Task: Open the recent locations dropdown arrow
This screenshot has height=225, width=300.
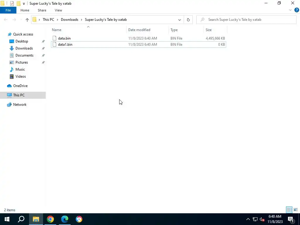Action: pyautogui.click(x=21, y=20)
